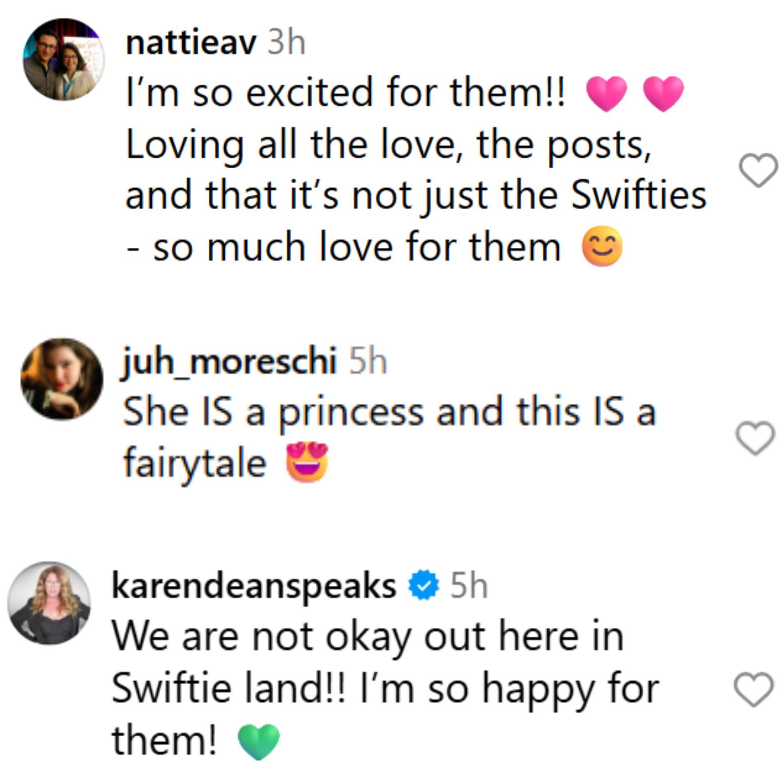782x782 pixels.
Task: Visit the nattieav username link
Action: click(x=191, y=43)
